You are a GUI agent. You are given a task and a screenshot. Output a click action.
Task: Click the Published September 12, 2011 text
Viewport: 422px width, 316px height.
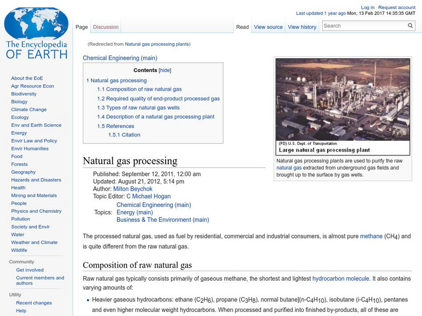[147, 174]
